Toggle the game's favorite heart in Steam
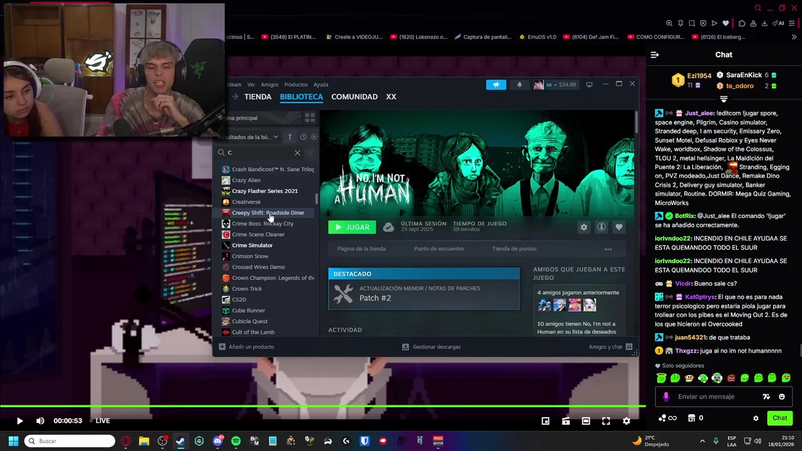This screenshot has width=802, height=451. (x=619, y=227)
